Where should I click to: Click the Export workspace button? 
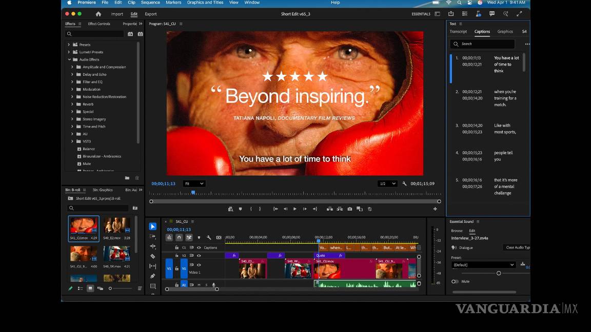tap(150, 14)
